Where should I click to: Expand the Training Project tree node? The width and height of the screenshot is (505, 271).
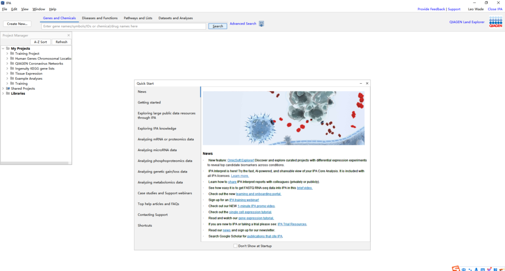[7, 54]
